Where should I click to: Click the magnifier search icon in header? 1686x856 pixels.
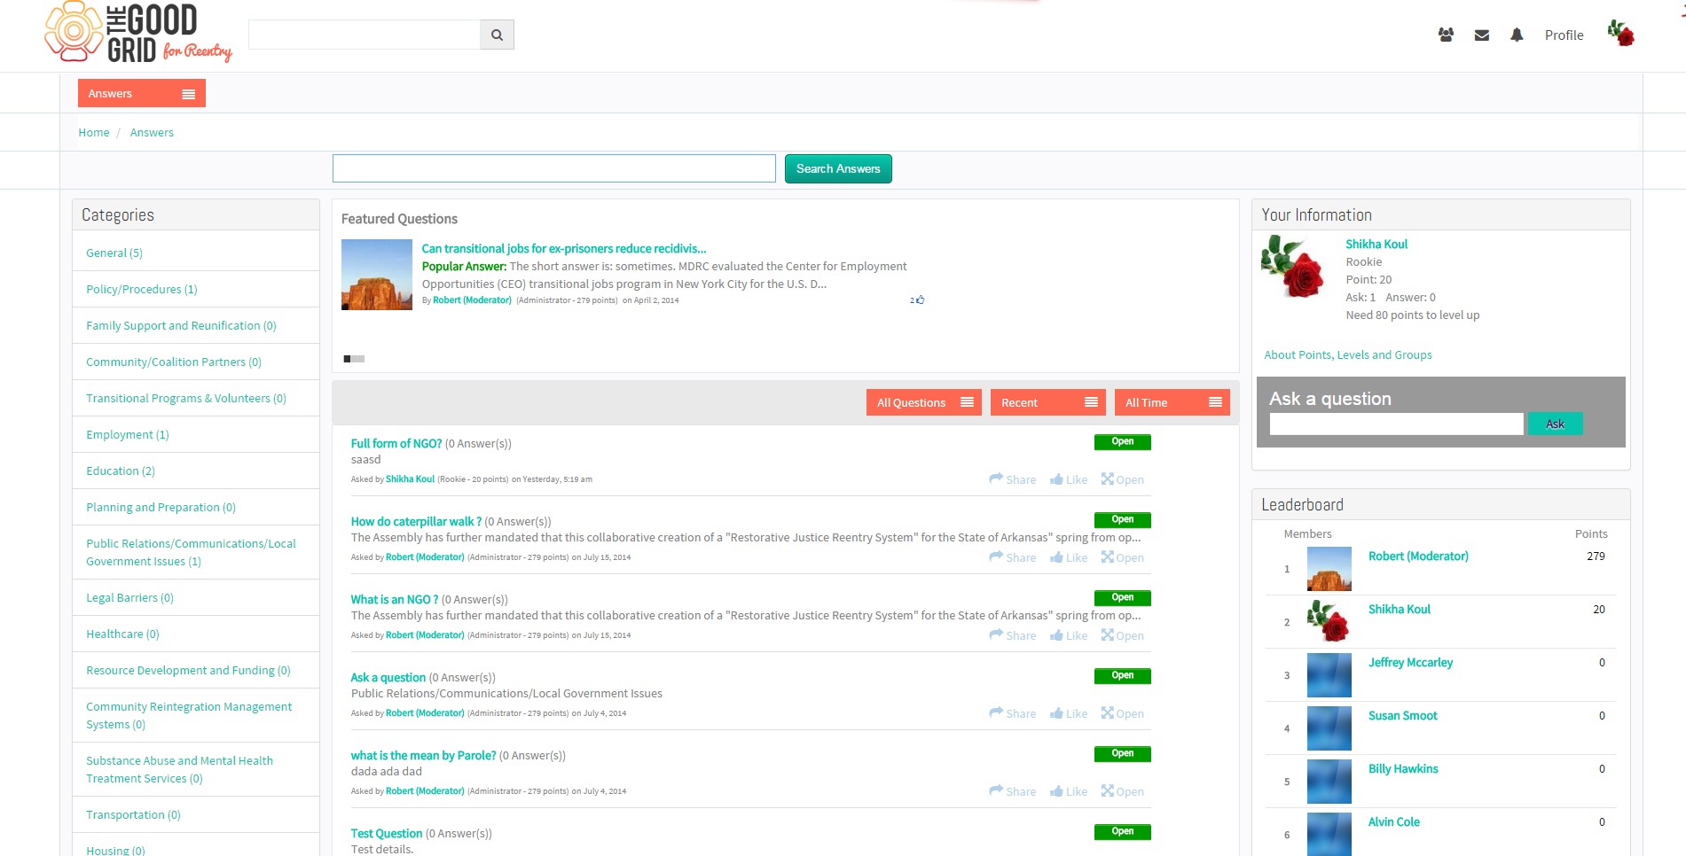[497, 35]
